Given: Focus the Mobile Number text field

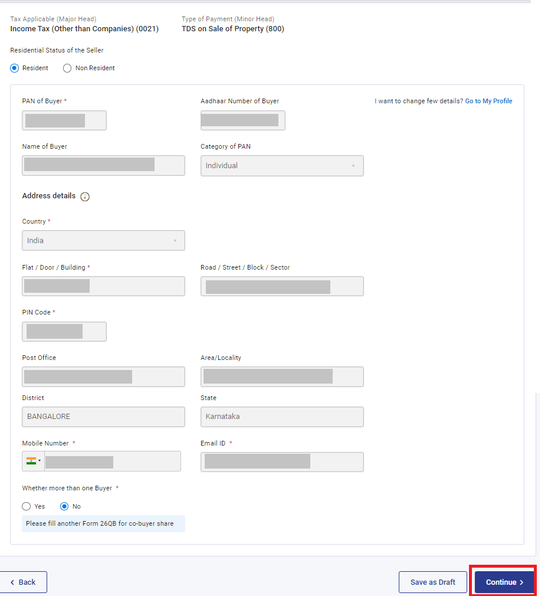Looking at the screenshot, I should [112, 461].
